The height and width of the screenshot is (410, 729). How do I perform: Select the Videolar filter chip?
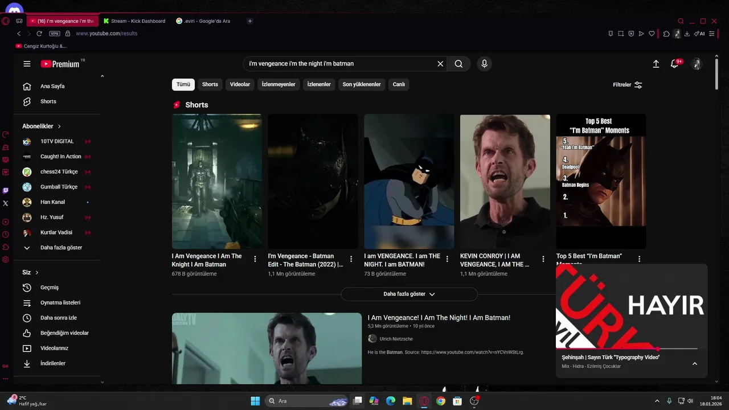tap(240, 84)
